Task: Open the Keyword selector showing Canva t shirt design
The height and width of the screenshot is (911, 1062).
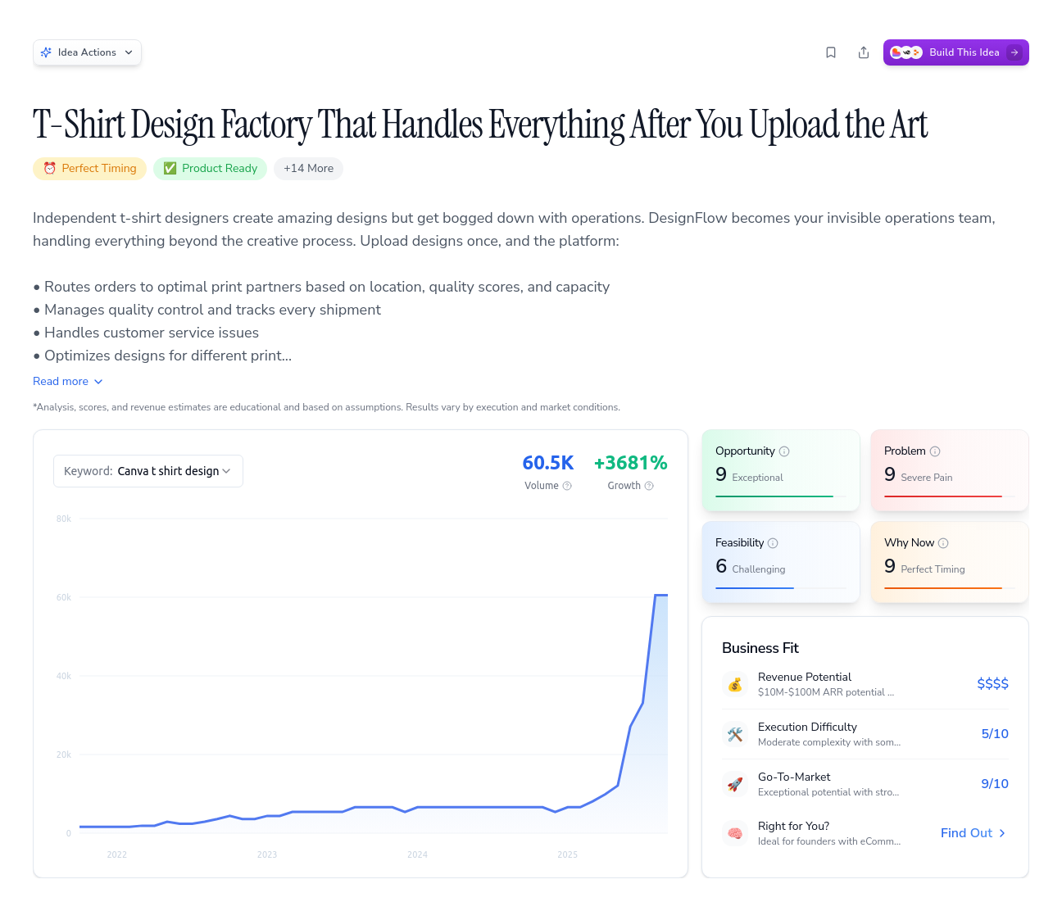Action: pyautogui.click(x=147, y=470)
